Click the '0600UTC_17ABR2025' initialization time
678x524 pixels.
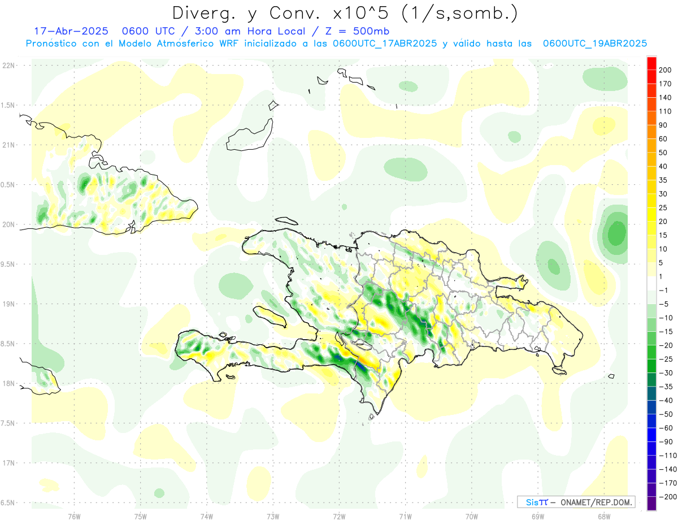pos(386,44)
